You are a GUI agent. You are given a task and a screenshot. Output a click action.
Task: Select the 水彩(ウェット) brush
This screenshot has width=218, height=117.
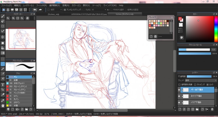coord(19,83)
